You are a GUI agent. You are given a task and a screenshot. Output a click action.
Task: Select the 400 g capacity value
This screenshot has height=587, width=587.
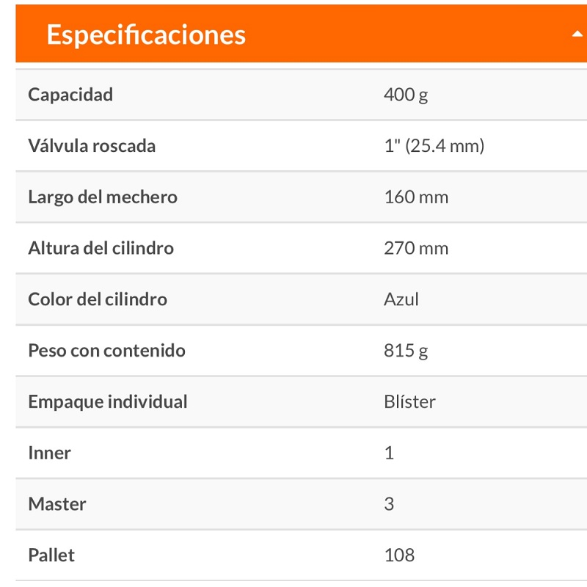(x=404, y=94)
